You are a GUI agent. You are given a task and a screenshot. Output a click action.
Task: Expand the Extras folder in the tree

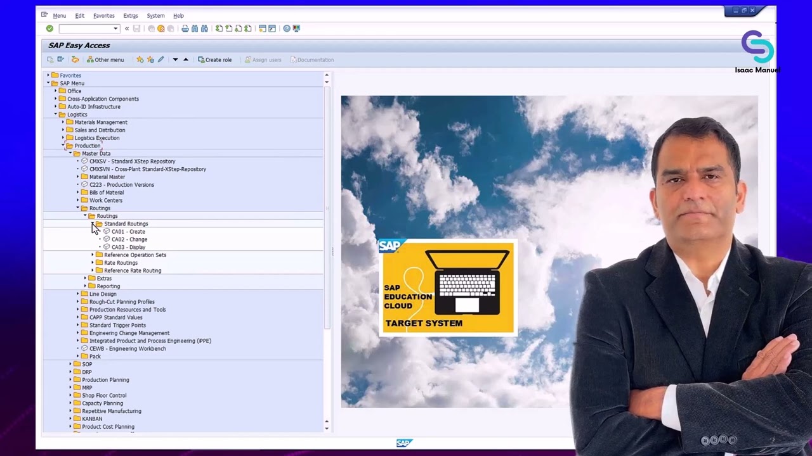point(85,278)
